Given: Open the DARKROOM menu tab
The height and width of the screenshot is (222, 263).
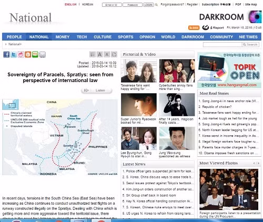Looking at the screenshot, I should [x=193, y=37].
